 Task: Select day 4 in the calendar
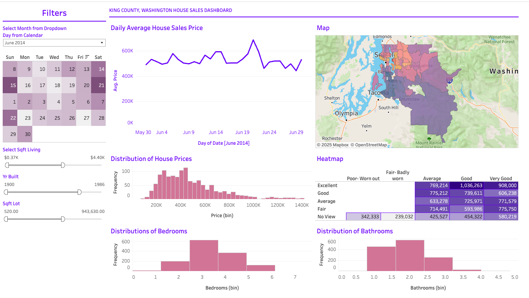pos(54,102)
